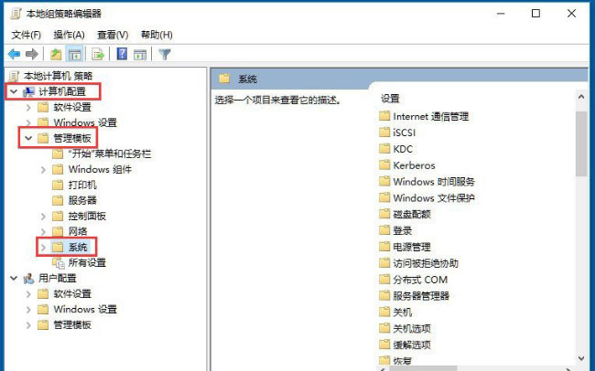Open the Kerberos folder in list

(x=407, y=165)
